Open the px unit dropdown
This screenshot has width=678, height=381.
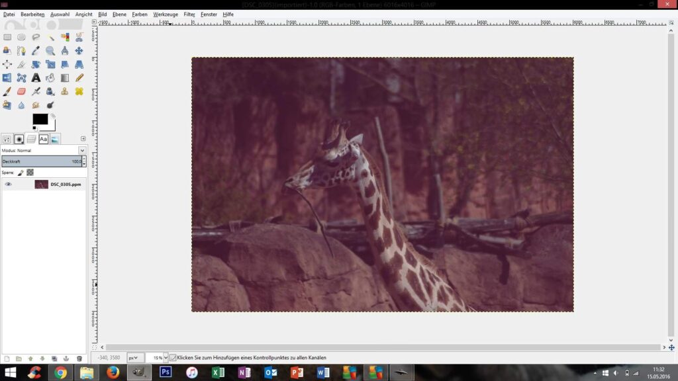point(135,358)
